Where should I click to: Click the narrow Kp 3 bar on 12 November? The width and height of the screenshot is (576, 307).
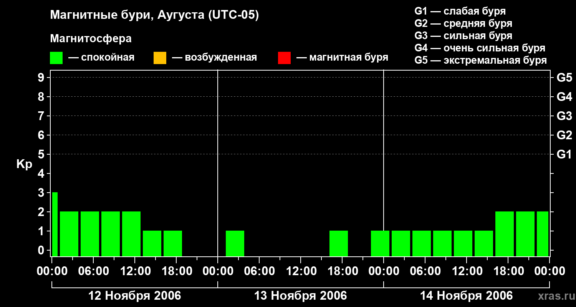pyautogui.click(x=55, y=224)
